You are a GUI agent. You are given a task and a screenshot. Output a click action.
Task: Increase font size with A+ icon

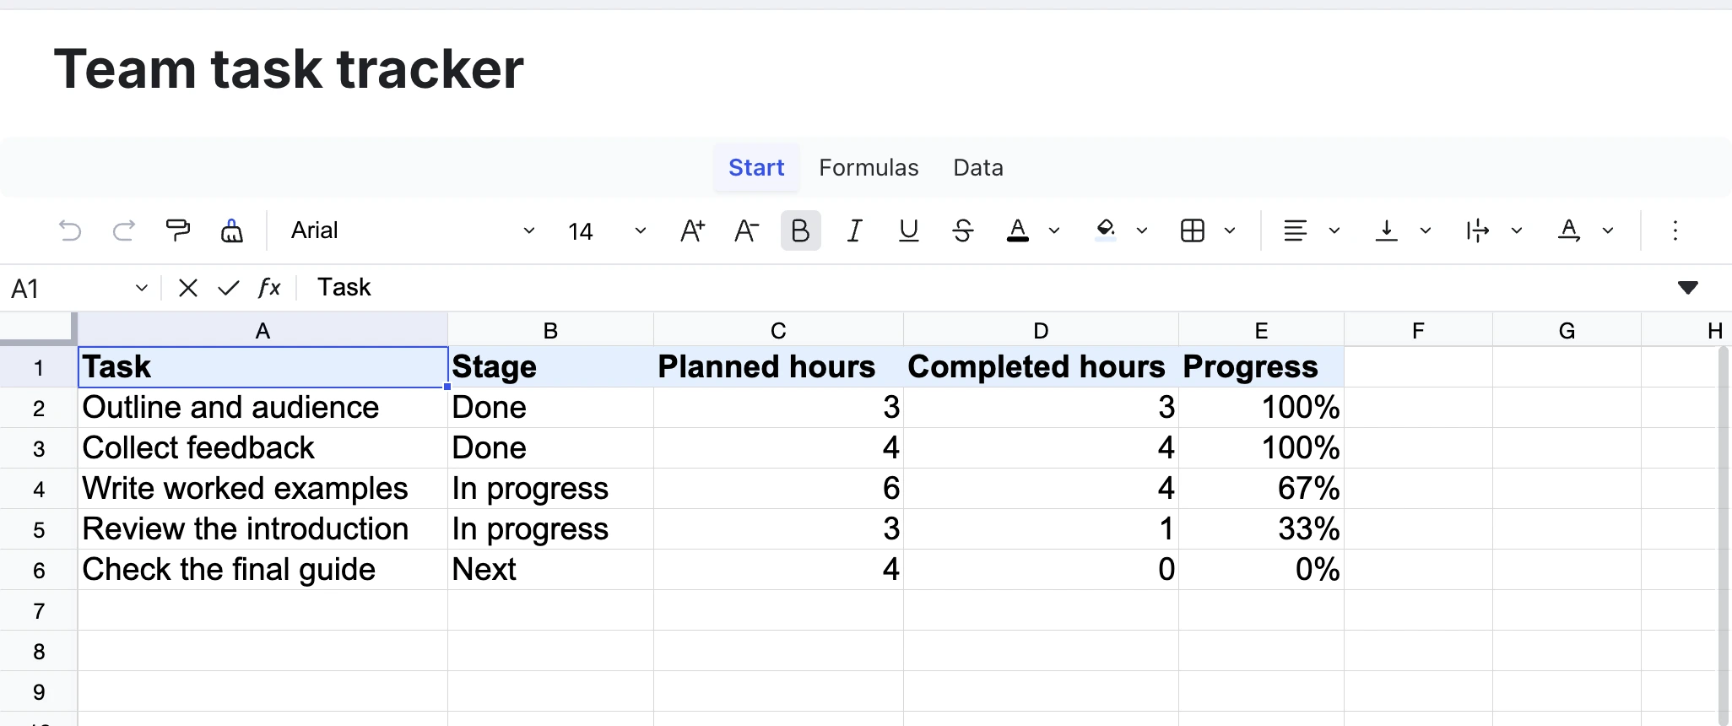[692, 230]
